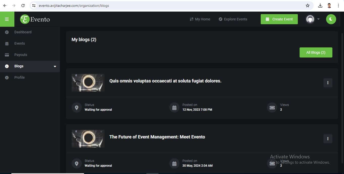Focus the address bar URL
344x174 pixels.
coord(74,6)
